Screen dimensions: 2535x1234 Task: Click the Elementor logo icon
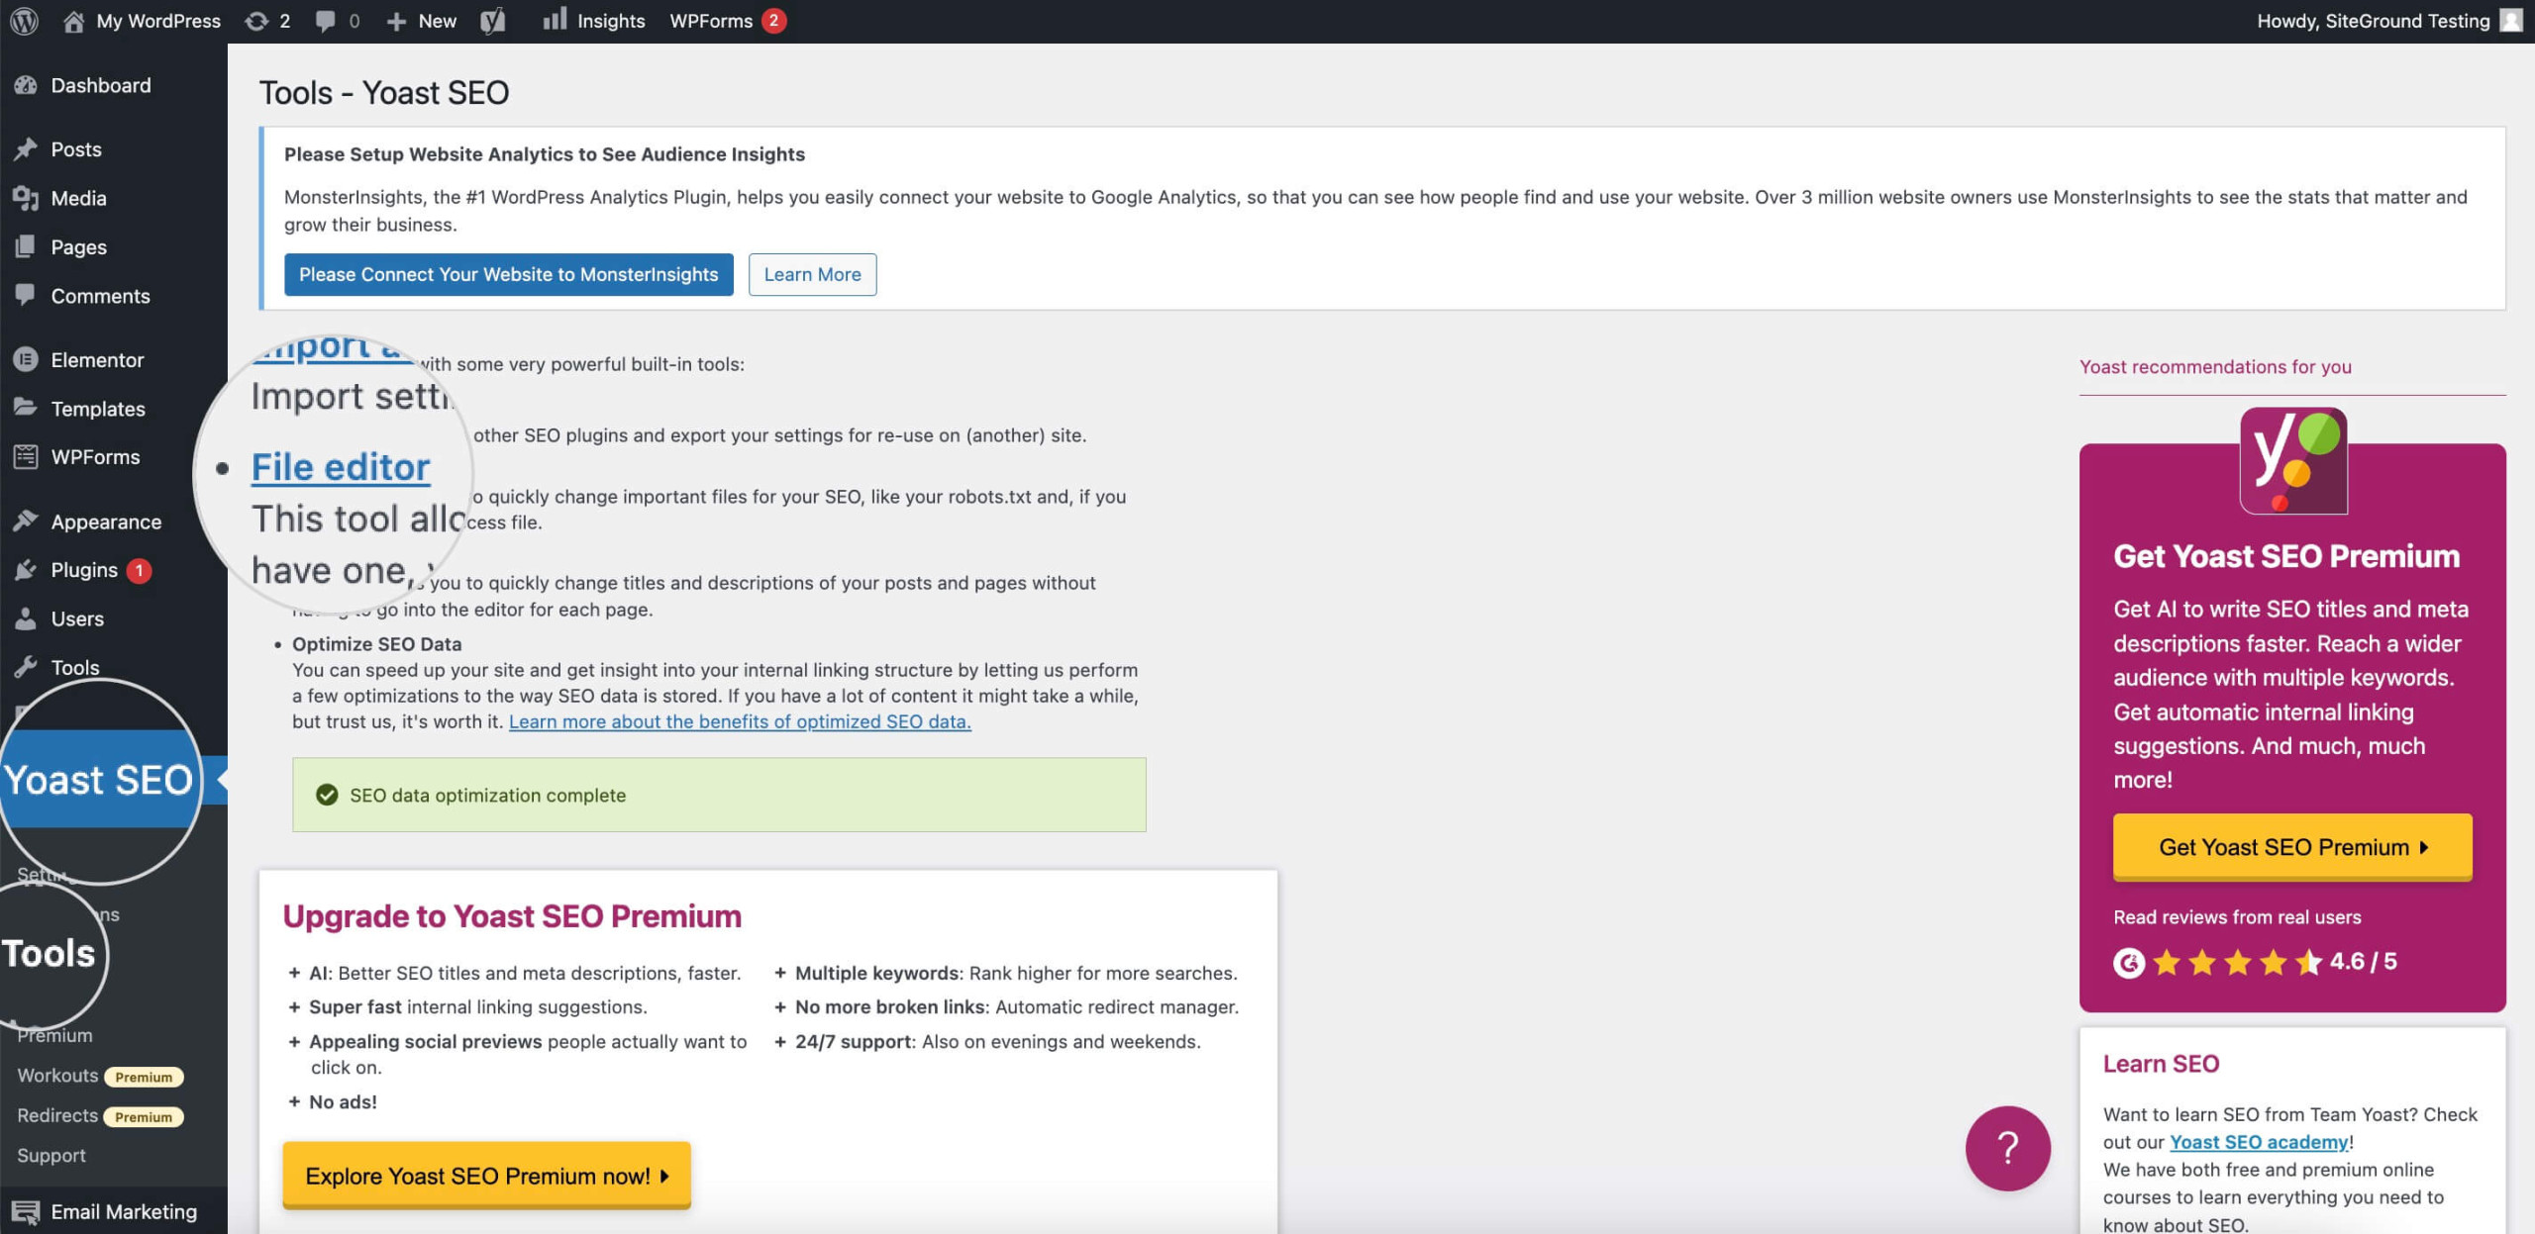(x=26, y=359)
